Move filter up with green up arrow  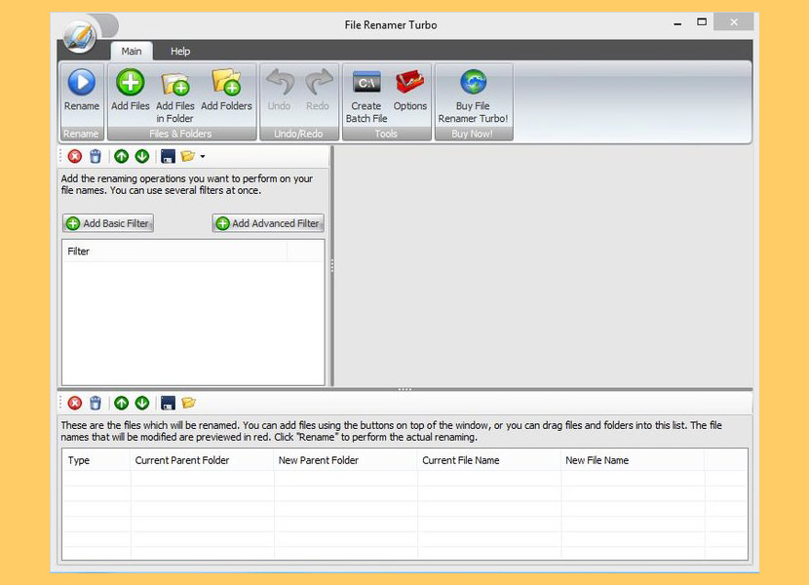pos(122,156)
